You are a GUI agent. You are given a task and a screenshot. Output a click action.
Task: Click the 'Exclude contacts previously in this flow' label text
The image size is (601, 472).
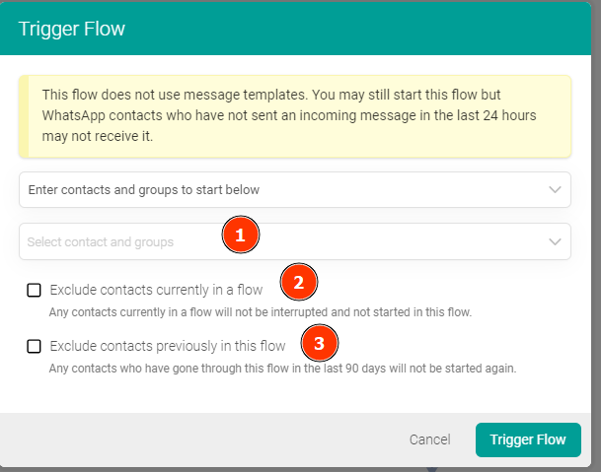168,346
